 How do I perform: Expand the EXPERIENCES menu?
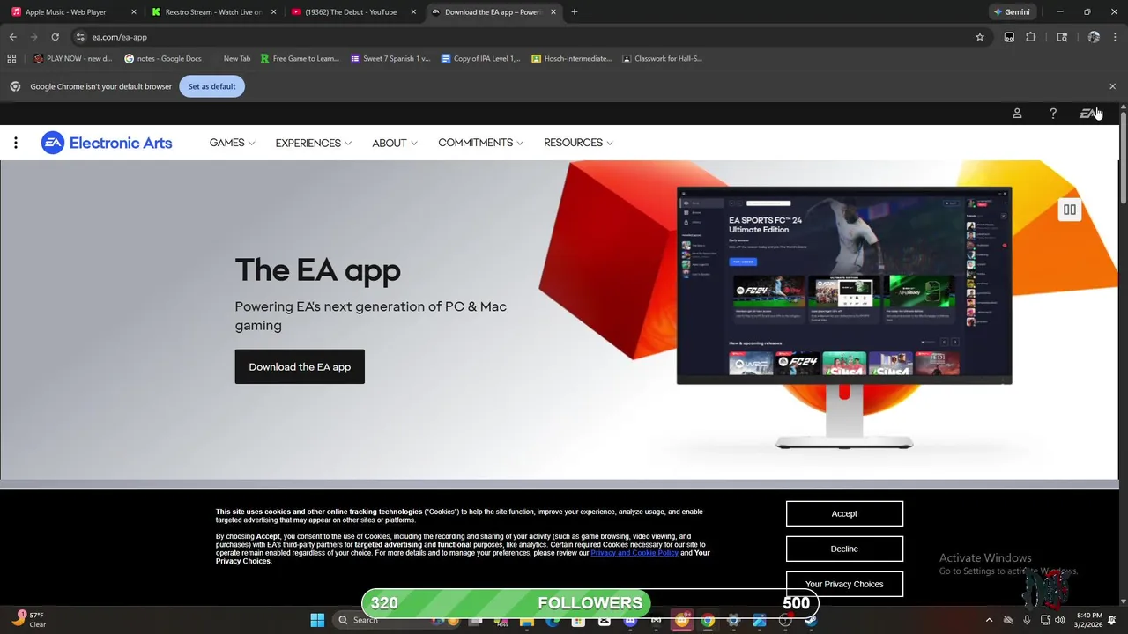(313, 143)
